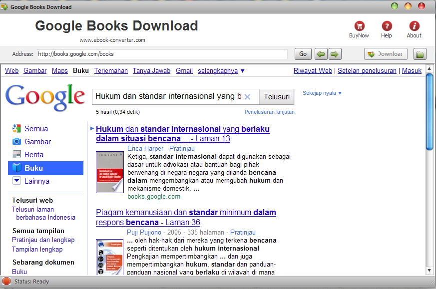Expand the Sekejap nyala dropdown

(x=322, y=93)
